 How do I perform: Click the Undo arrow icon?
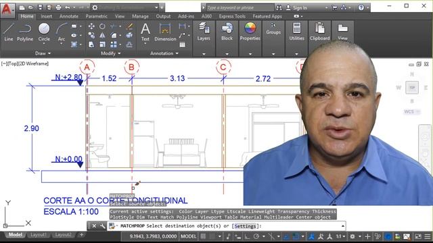pos(68,7)
